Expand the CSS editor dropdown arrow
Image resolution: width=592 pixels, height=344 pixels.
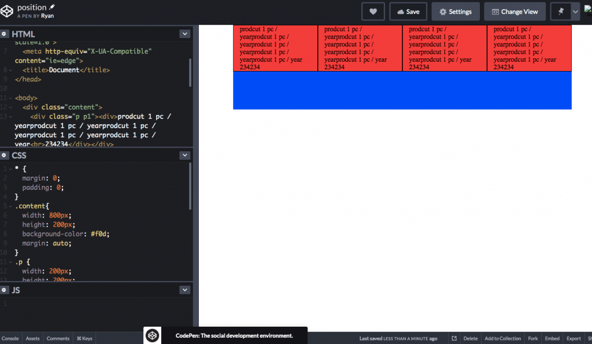click(184, 155)
